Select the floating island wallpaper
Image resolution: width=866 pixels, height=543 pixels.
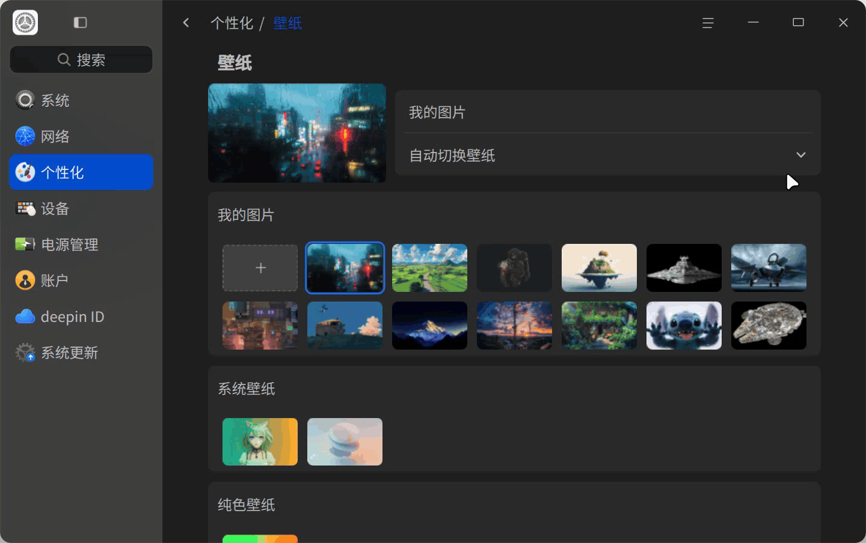pos(599,268)
